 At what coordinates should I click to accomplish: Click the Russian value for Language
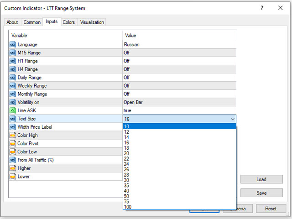point(132,45)
